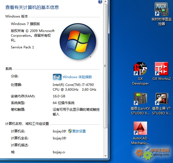The width and height of the screenshot is (173, 163).
Task: Click the 16.0 GB memory value
Action: click(x=59, y=96)
